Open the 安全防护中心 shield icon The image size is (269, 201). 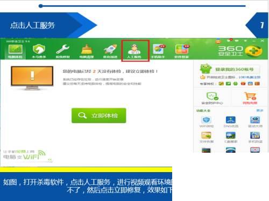coord(213,98)
